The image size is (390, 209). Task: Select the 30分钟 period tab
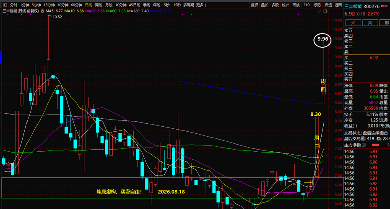62,5
